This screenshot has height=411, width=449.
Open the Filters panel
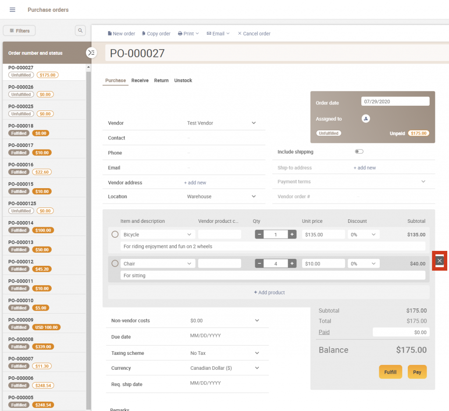(x=19, y=31)
